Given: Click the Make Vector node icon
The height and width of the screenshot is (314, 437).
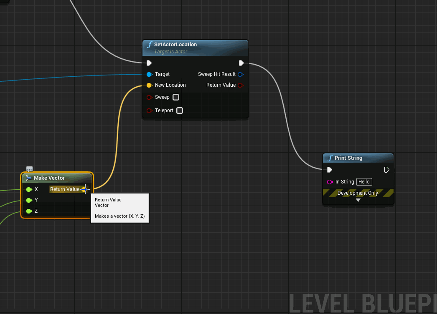Looking at the screenshot, I should point(28,178).
